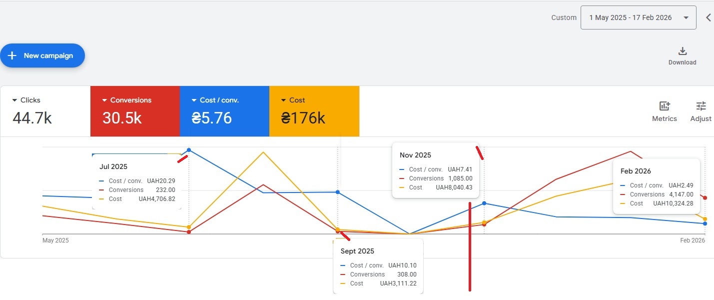The width and height of the screenshot is (714, 300).
Task: Click the plus icon in New campaign
Action: coord(12,55)
